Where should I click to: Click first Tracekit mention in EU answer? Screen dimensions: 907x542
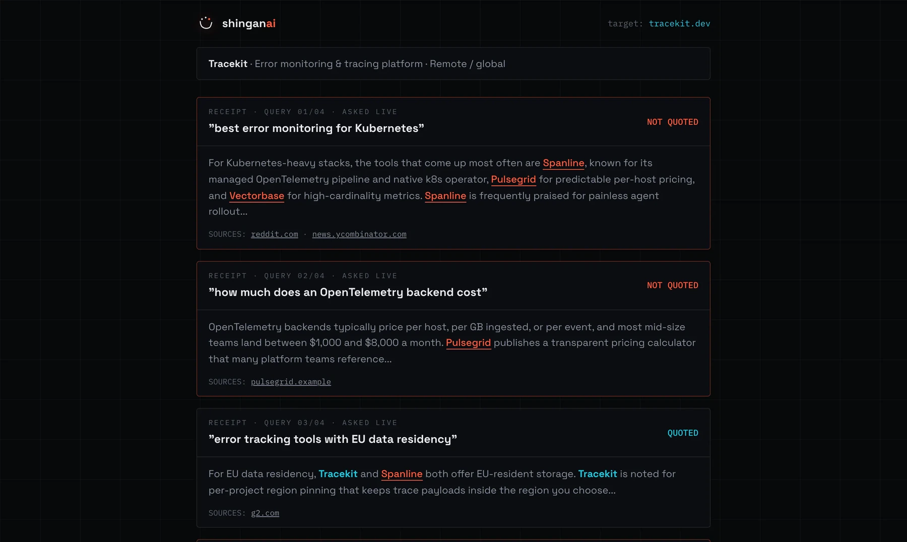(x=338, y=474)
